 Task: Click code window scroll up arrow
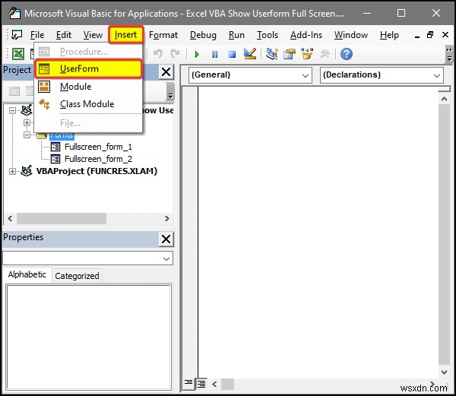pos(444,99)
